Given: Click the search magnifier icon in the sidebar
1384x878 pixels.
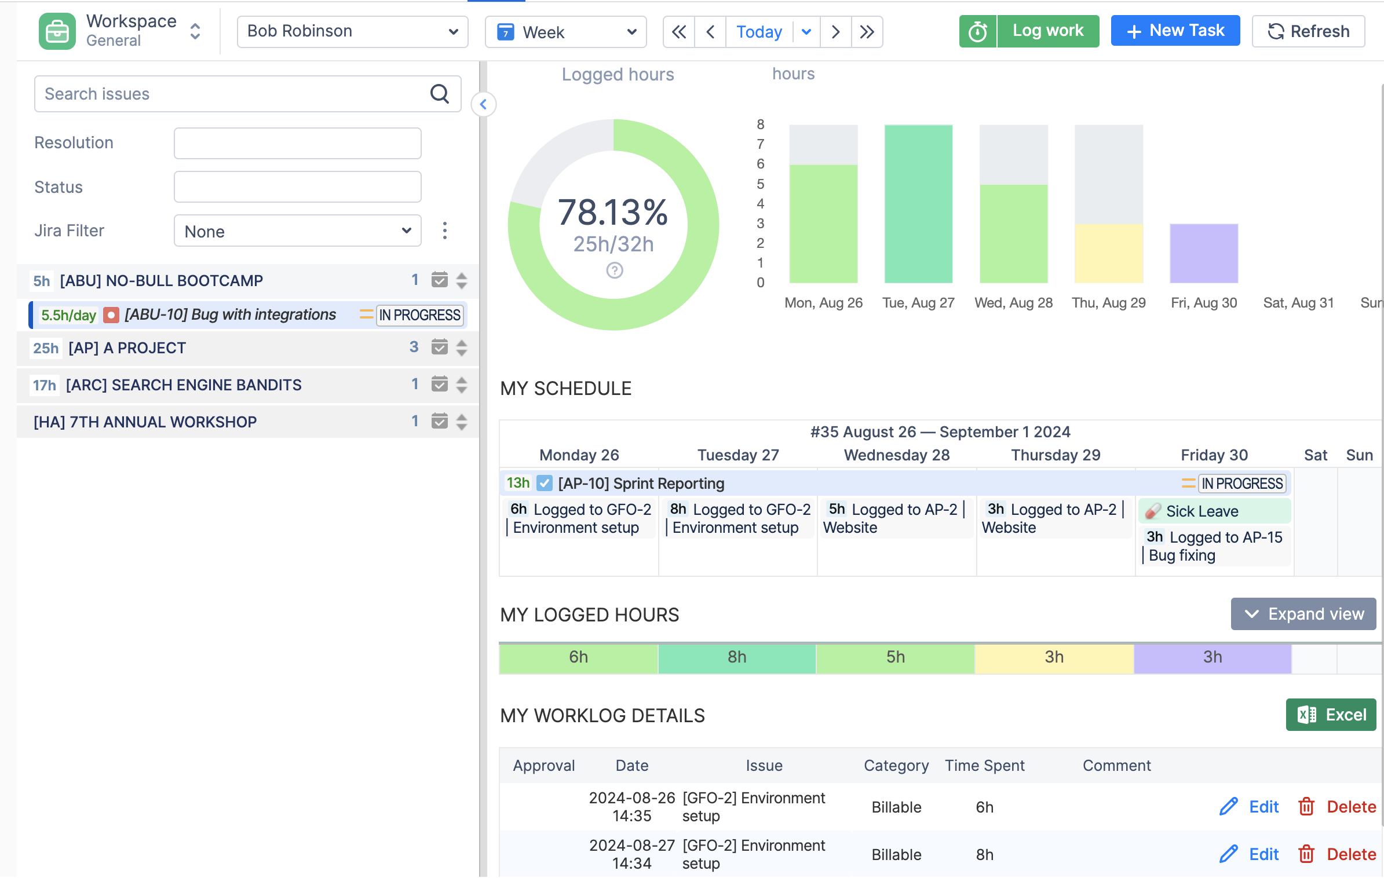Looking at the screenshot, I should coord(440,93).
